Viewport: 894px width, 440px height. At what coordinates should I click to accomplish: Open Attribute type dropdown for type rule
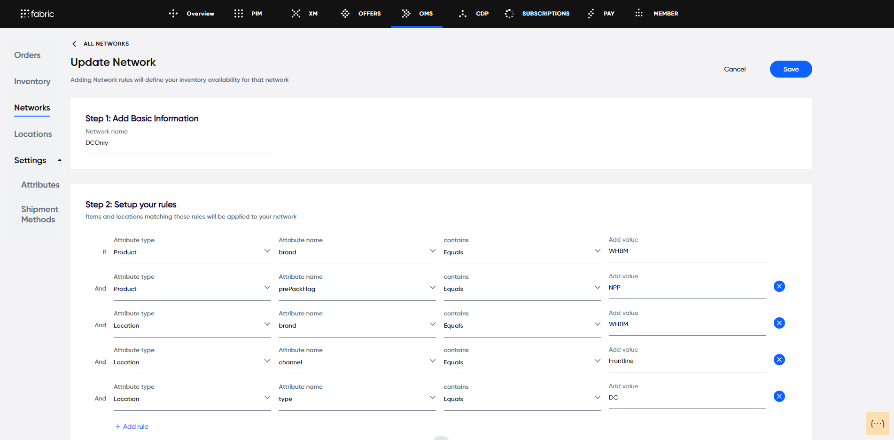[x=192, y=399]
